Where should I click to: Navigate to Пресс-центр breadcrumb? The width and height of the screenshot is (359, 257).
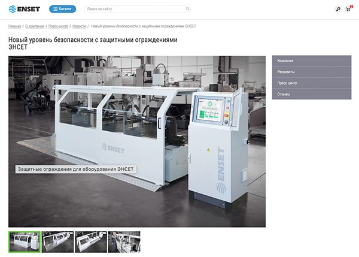coord(58,26)
